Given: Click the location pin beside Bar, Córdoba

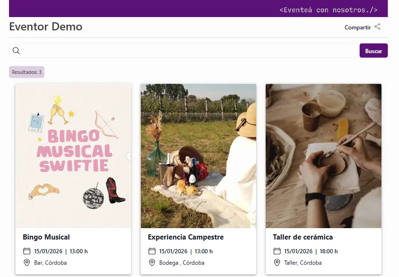Looking at the screenshot, I should tap(27, 262).
